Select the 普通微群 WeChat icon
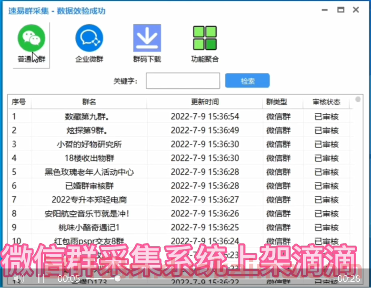Image resolution: width=371 pixels, height=288 pixels. pos(31,38)
